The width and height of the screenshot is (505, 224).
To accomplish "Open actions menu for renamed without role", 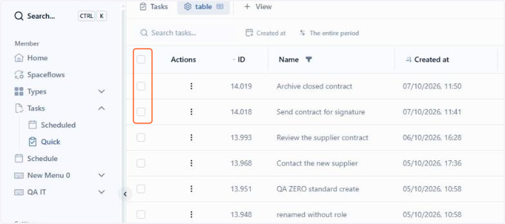I will coord(191,214).
